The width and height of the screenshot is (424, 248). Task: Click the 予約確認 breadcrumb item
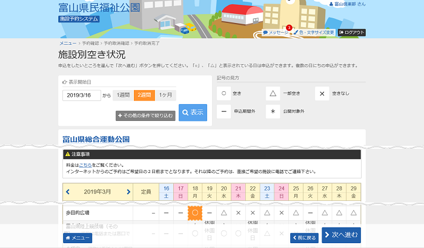click(x=91, y=43)
